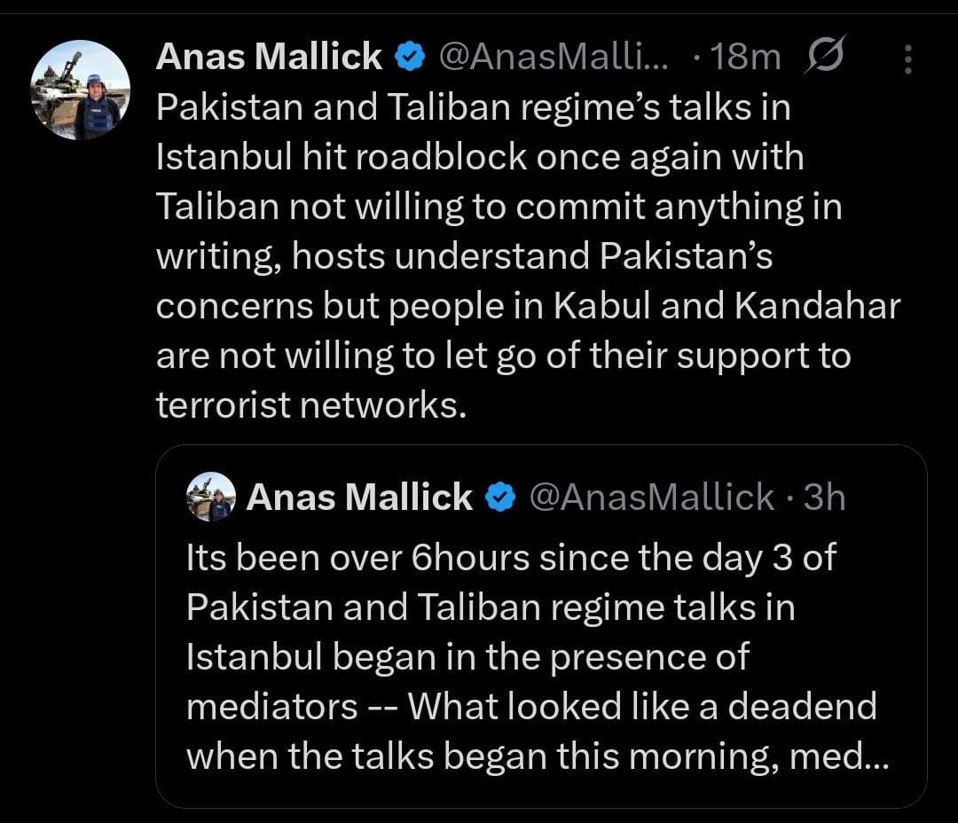Open main tweet author name Anas Mallick
This screenshot has height=823, width=958.
coord(269,58)
